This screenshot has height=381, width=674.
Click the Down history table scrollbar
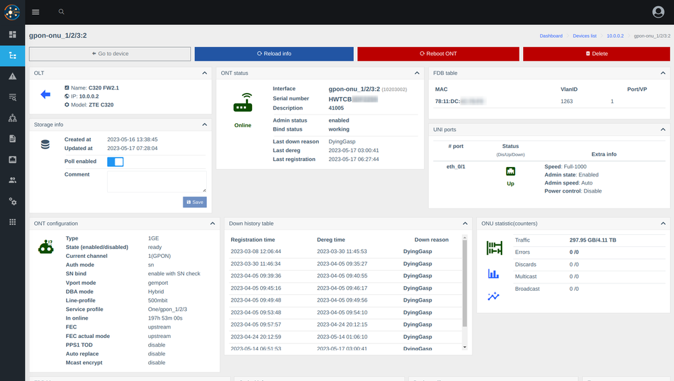(x=464, y=283)
